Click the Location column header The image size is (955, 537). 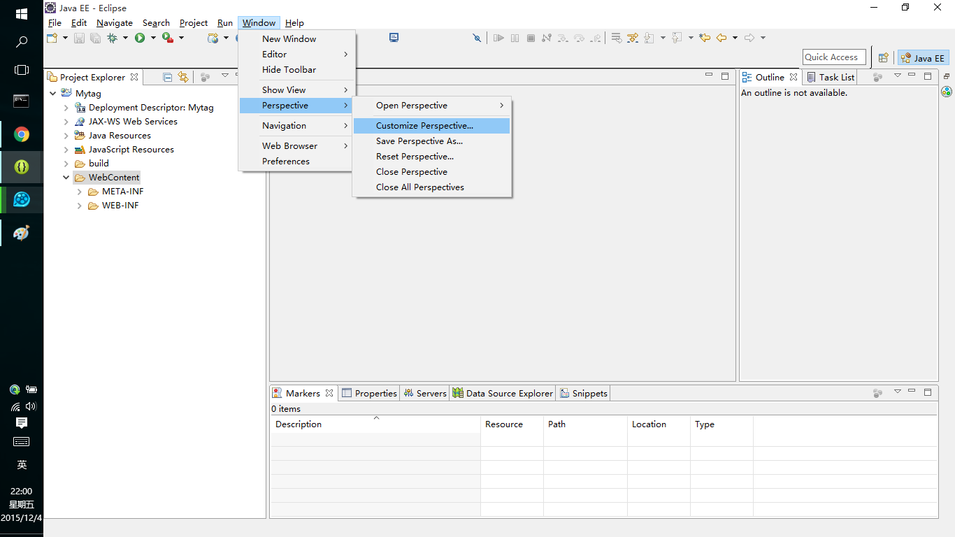[x=659, y=424]
